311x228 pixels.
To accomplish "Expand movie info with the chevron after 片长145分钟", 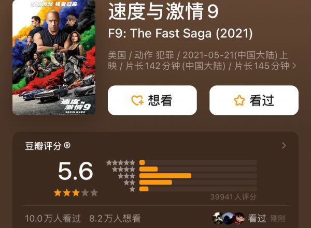I will pyautogui.click(x=294, y=66).
